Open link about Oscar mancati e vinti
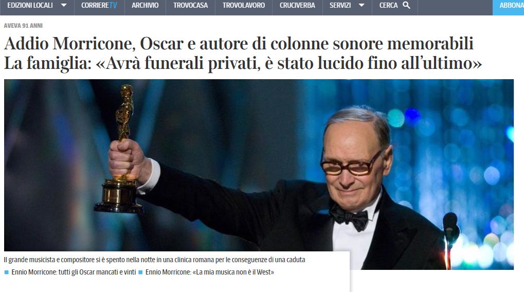 [x=74, y=272]
